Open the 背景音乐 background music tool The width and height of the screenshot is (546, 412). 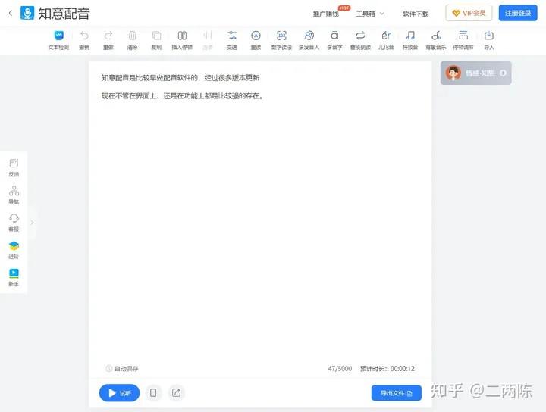click(x=435, y=40)
